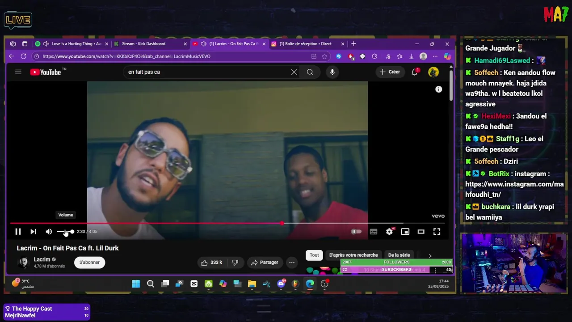Open browser downloads arrow icon

tap(411, 56)
